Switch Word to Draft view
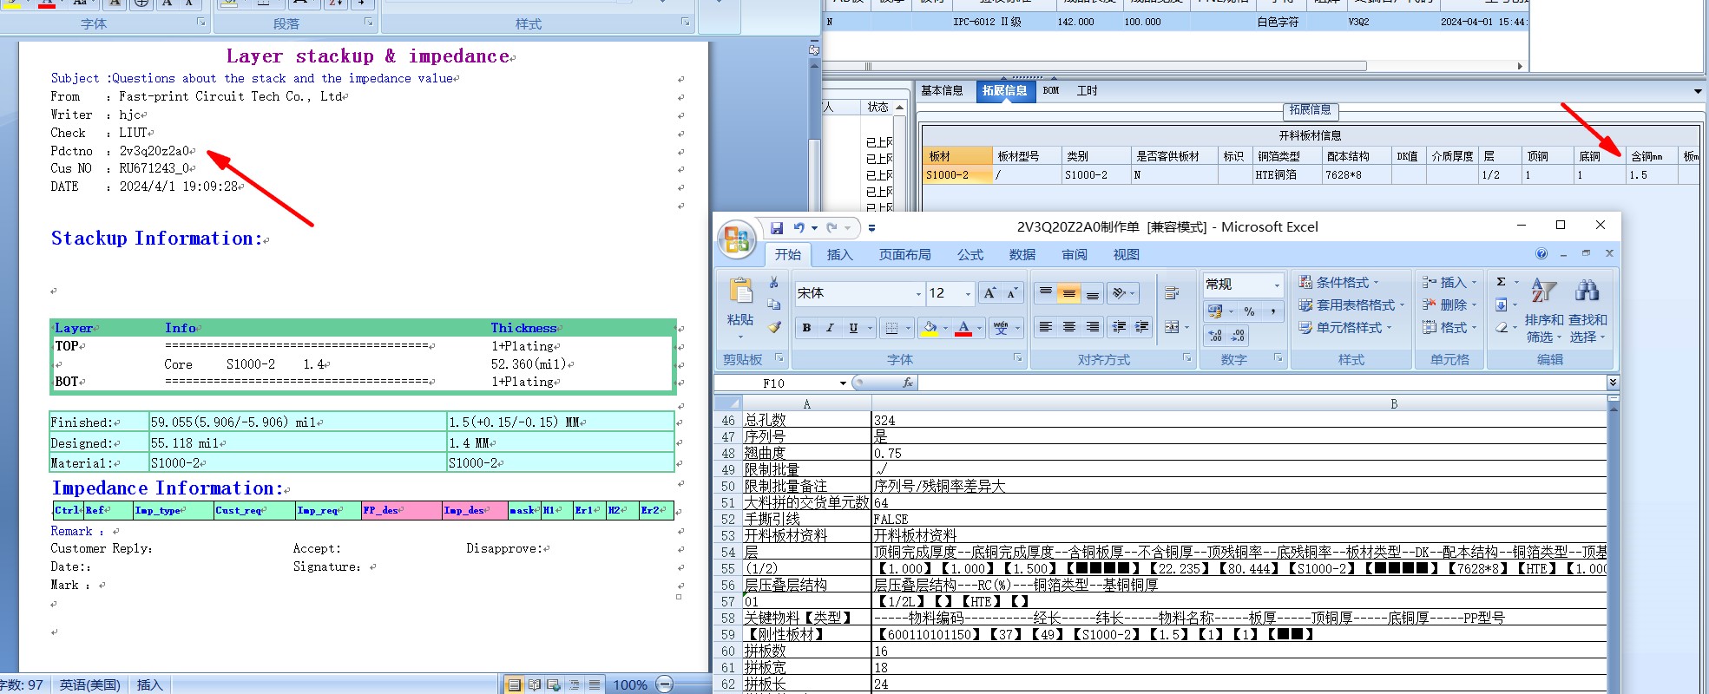Screen dimensions: 1709x694 pos(595,684)
